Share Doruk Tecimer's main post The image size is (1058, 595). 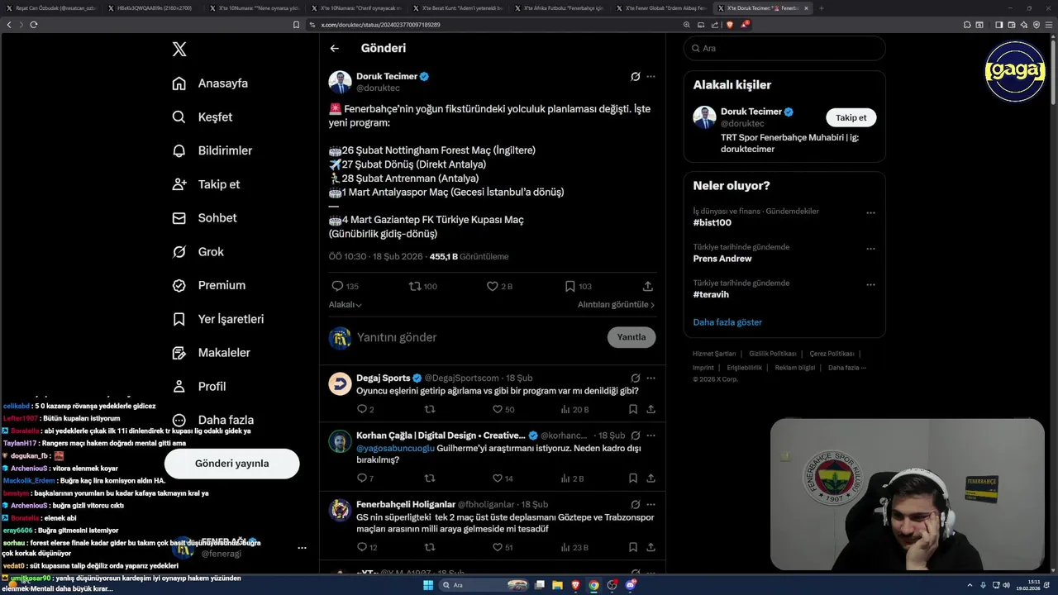click(x=648, y=286)
